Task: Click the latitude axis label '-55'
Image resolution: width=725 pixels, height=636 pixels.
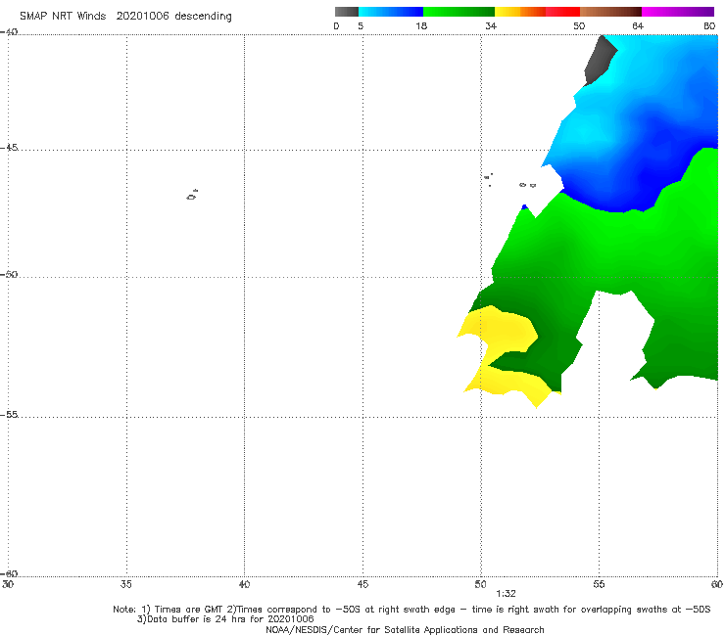Action: point(9,414)
